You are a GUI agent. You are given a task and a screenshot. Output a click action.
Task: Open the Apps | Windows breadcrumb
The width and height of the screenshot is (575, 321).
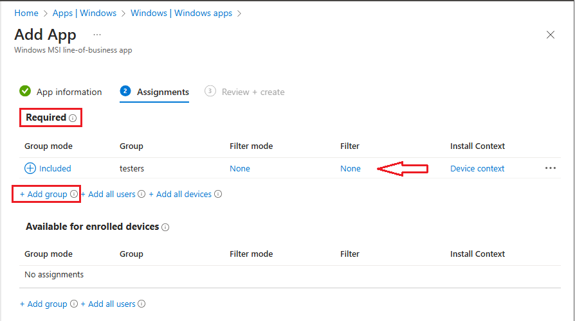click(x=84, y=13)
